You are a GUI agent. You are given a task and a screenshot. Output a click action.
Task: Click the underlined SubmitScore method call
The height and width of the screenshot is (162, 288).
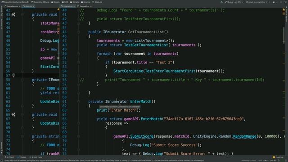click(142, 136)
